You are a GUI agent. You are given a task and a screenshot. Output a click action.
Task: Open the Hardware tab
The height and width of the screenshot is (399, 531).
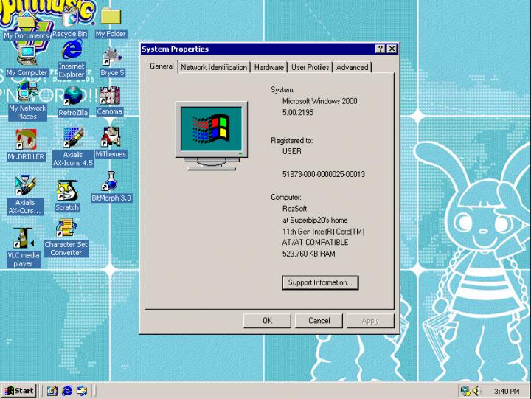pos(268,67)
